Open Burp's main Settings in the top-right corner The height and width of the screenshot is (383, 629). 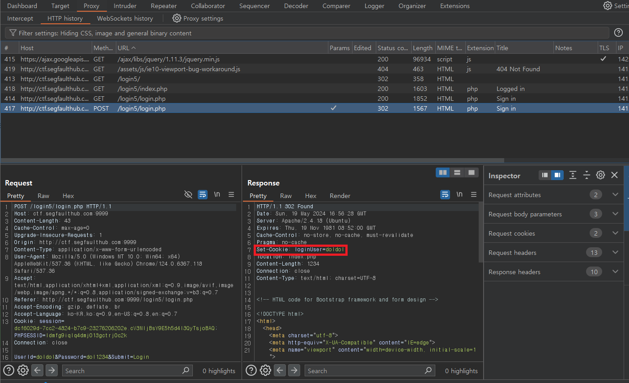click(607, 6)
